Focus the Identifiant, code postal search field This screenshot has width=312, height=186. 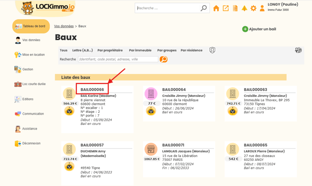(118, 59)
